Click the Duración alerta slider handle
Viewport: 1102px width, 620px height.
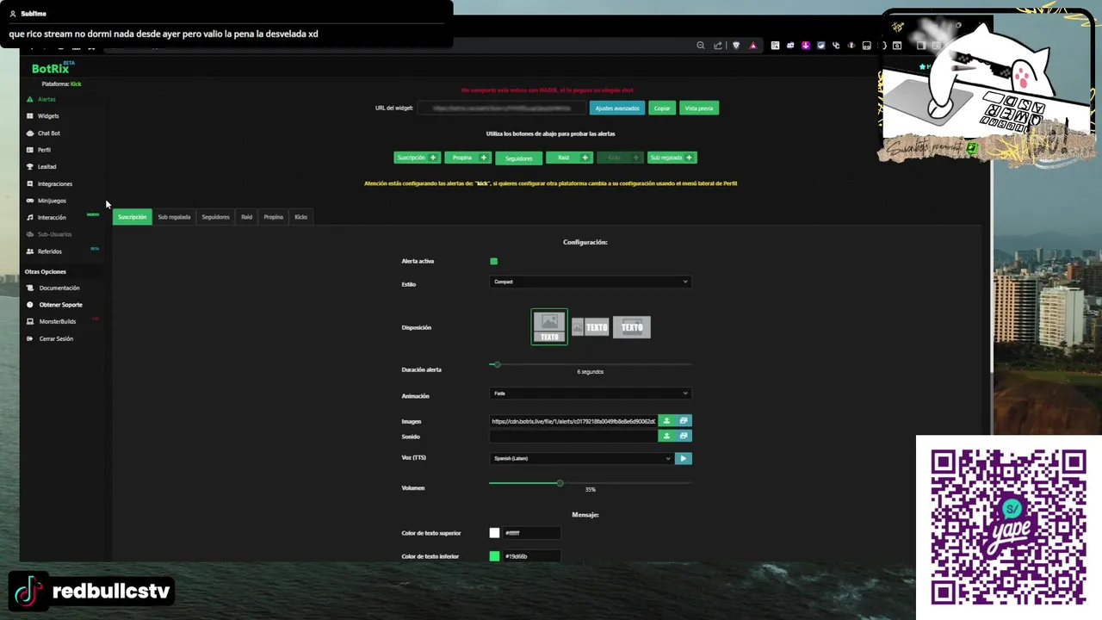click(496, 364)
